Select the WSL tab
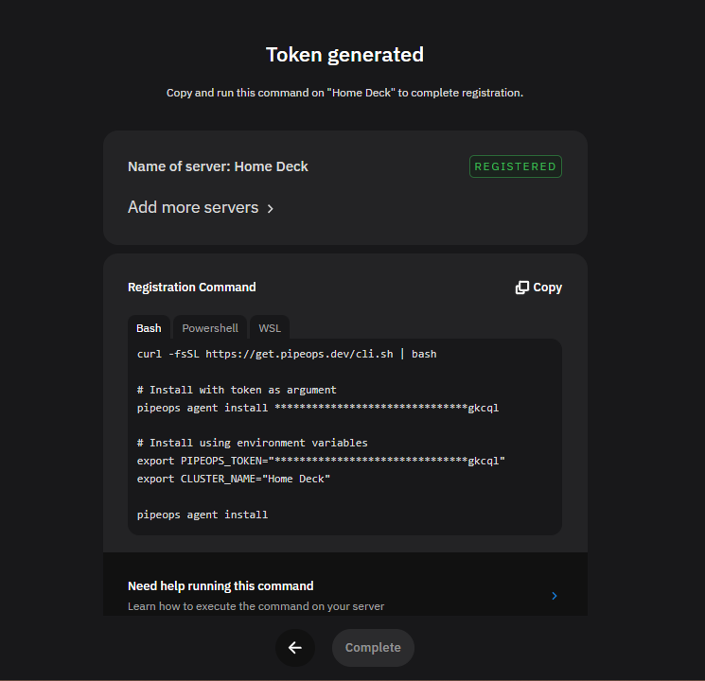This screenshot has width=705, height=681. 270,328
